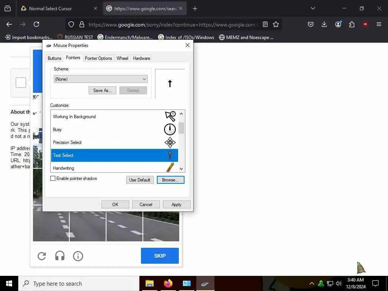This screenshot has width=388, height=291.
Task: Click the Save As... button
Action: (x=102, y=90)
